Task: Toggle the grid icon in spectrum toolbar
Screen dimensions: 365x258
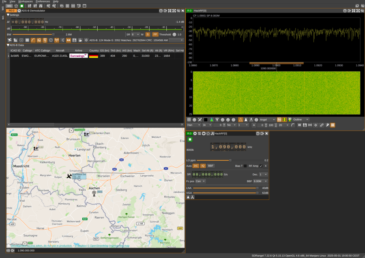Action: pyautogui.click(x=189, y=119)
